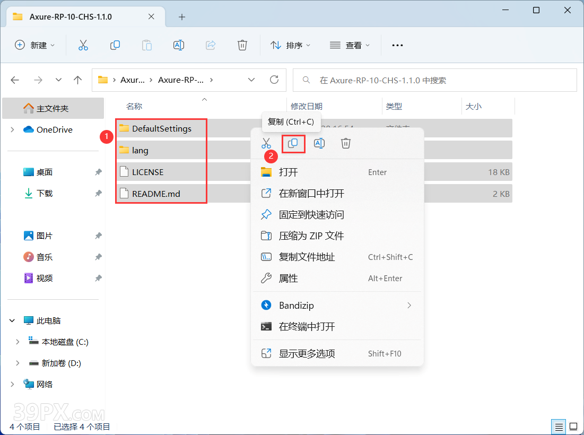Unpin the 桌面 quick access pin

pyautogui.click(x=98, y=172)
